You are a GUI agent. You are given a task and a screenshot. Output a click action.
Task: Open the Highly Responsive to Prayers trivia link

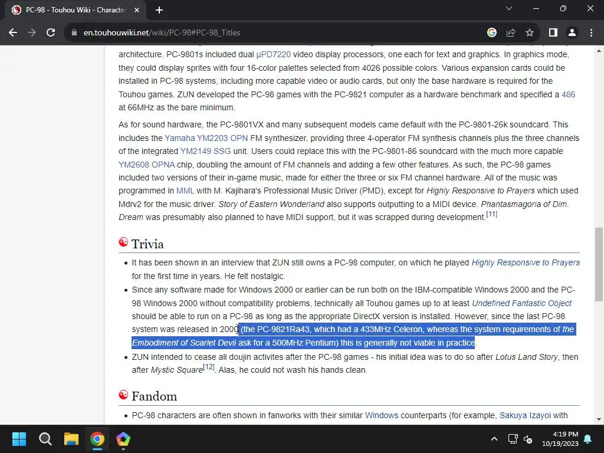click(x=526, y=262)
